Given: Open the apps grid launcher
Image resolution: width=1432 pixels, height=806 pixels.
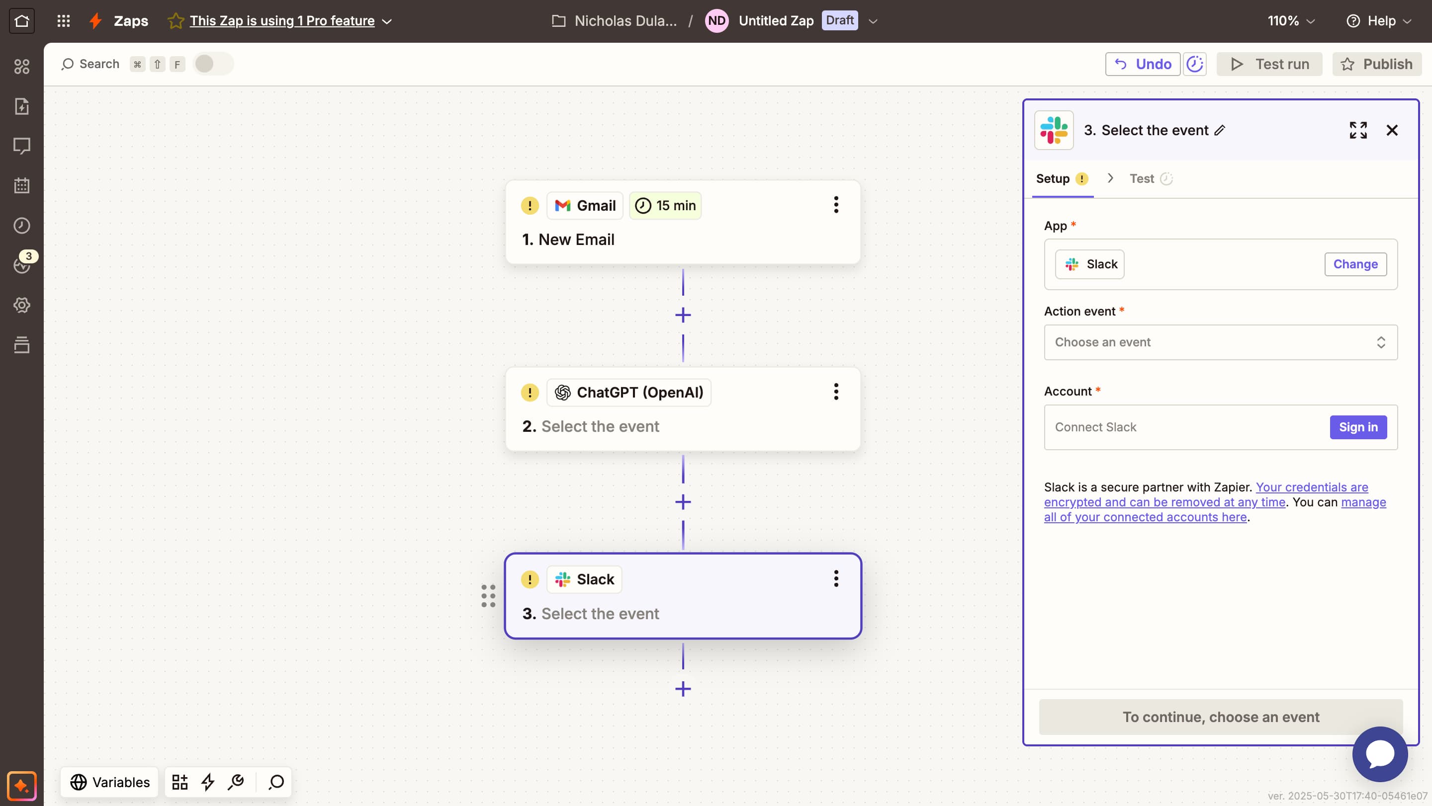Looking at the screenshot, I should [63, 21].
